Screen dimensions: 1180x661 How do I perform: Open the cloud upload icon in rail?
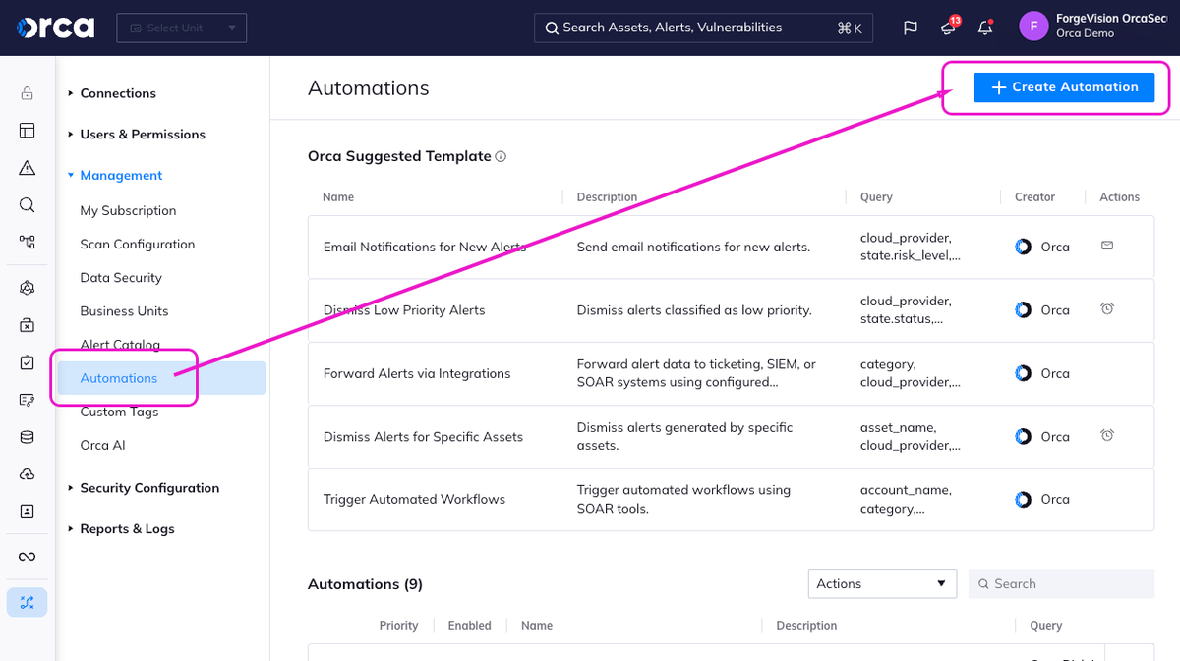[x=27, y=474]
